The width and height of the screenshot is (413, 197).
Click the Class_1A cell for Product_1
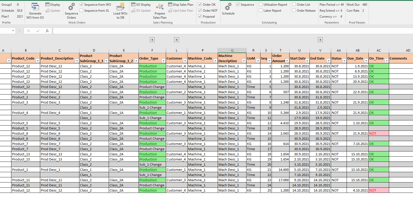[x=124, y=170]
